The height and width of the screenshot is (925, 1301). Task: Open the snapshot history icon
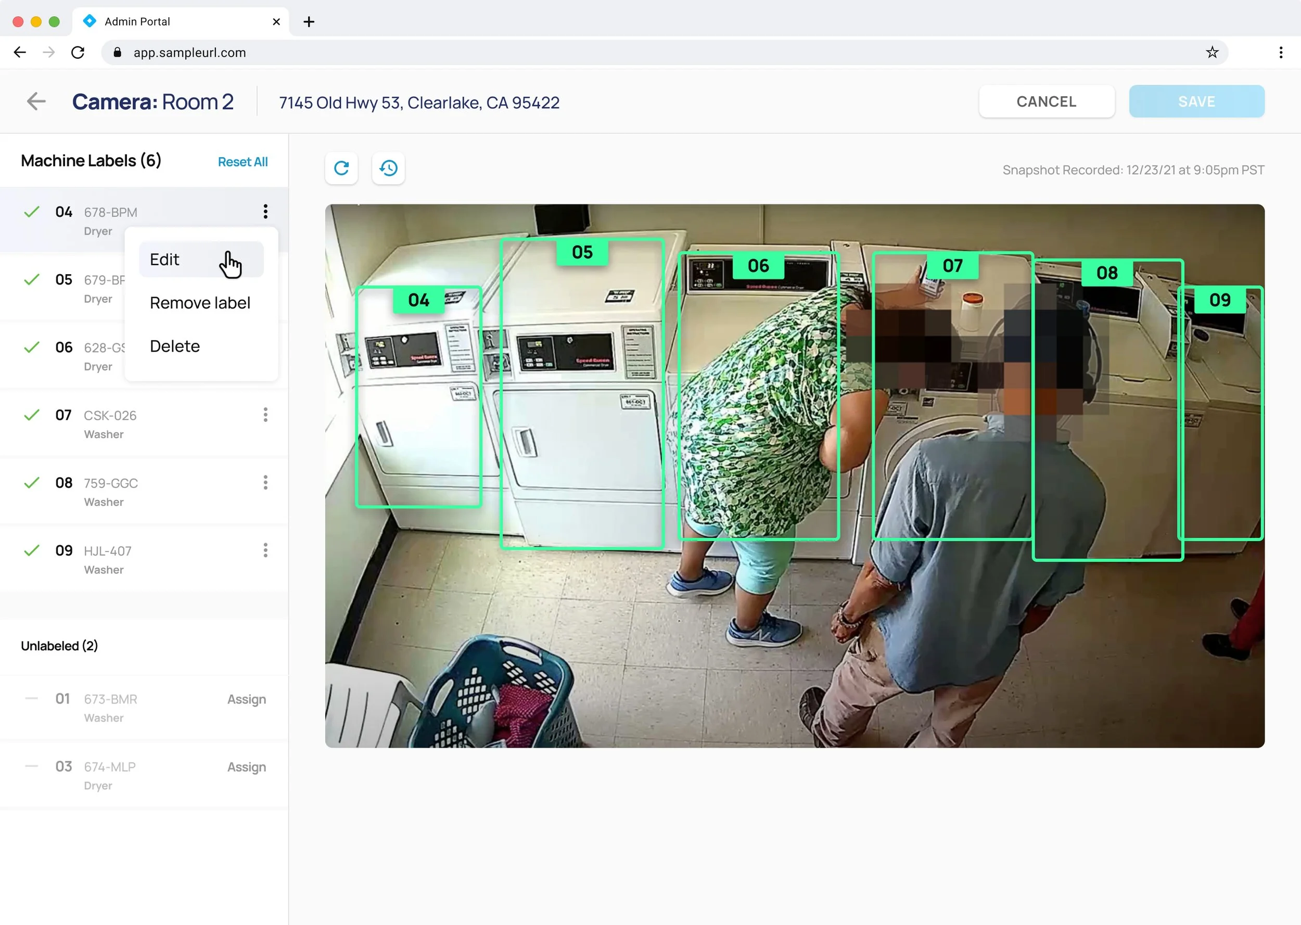[388, 168]
